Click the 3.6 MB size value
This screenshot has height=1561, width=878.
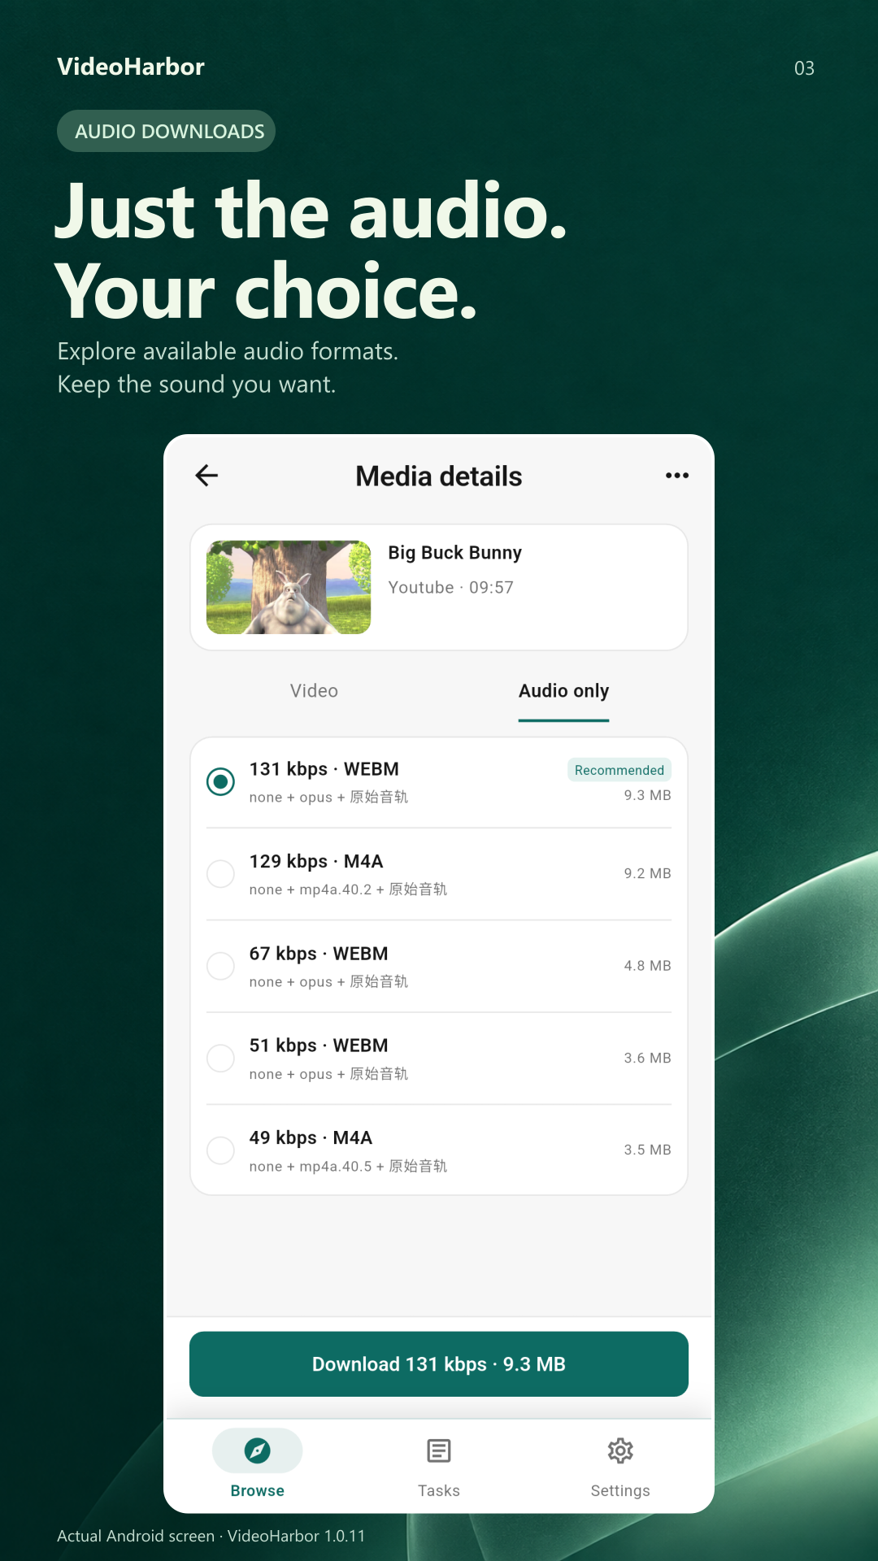[x=648, y=1058]
